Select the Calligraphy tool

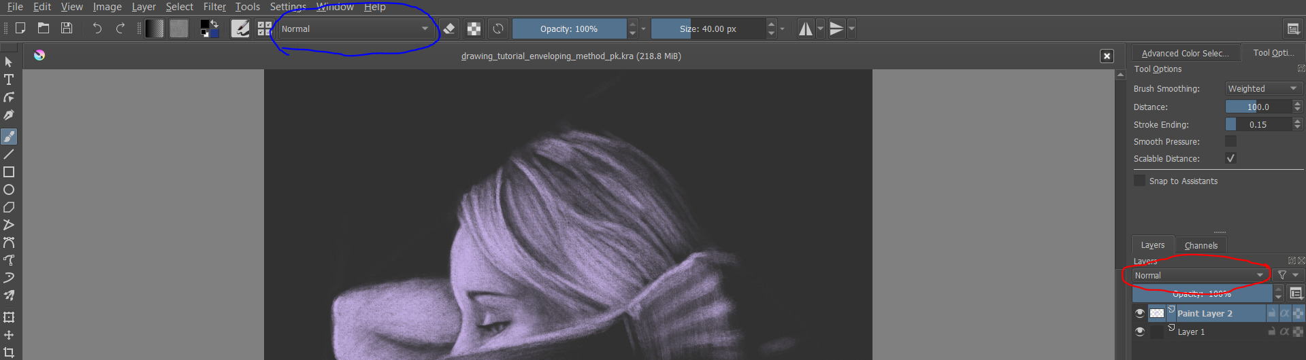(9, 115)
